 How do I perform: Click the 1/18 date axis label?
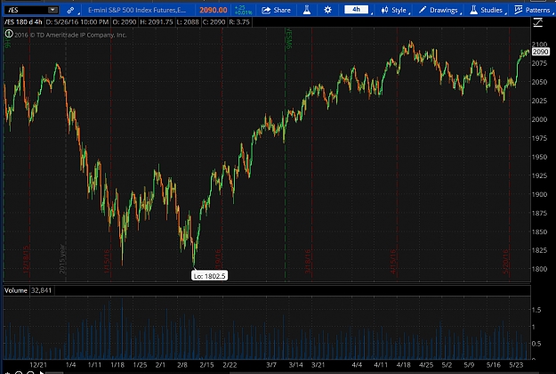click(117, 365)
